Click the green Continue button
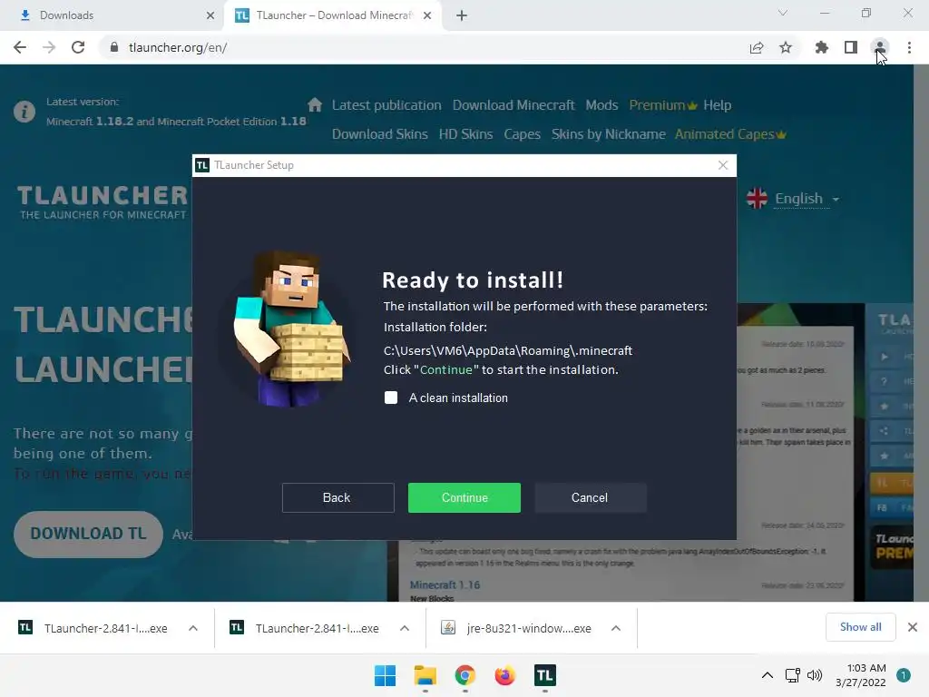This screenshot has width=929, height=697. [x=464, y=497]
